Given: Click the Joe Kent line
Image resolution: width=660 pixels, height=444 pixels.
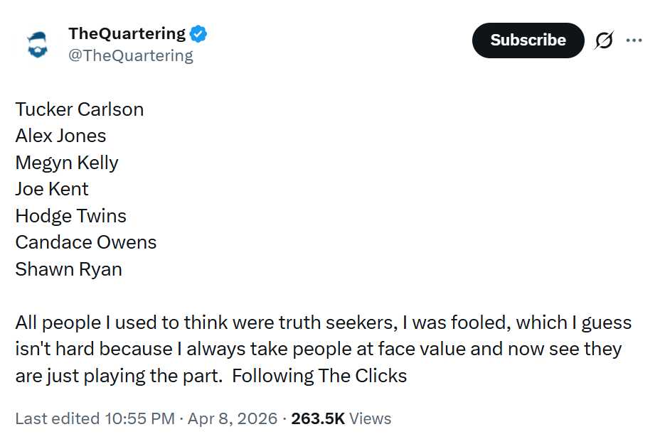Looking at the screenshot, I should click(52, 189).
